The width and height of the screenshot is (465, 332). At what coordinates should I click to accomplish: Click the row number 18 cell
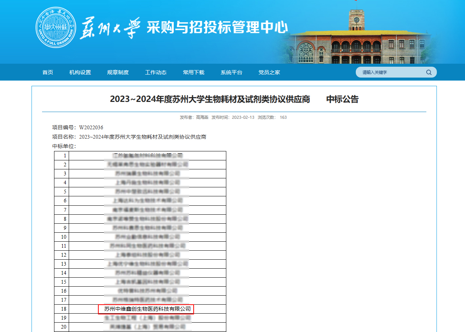[x=62, y=309]
